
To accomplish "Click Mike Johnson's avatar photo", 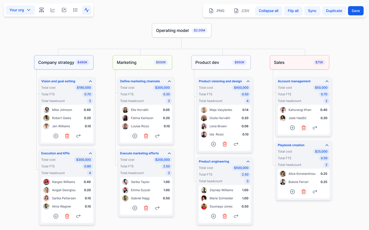I will [46, 110].
